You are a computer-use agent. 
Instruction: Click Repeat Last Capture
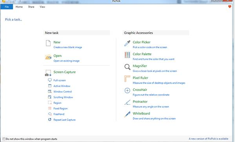64,120
